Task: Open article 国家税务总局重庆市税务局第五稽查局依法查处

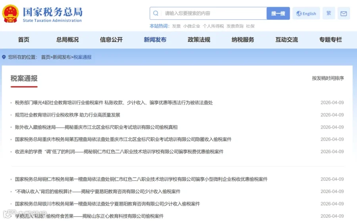Action: point(123,139)
